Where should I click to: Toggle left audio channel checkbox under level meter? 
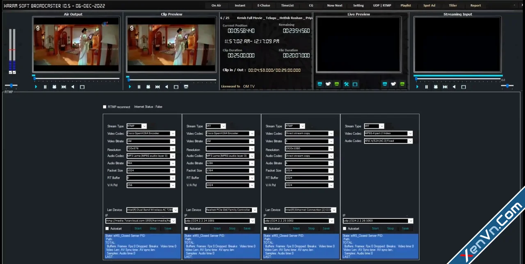tap(11, 72)
